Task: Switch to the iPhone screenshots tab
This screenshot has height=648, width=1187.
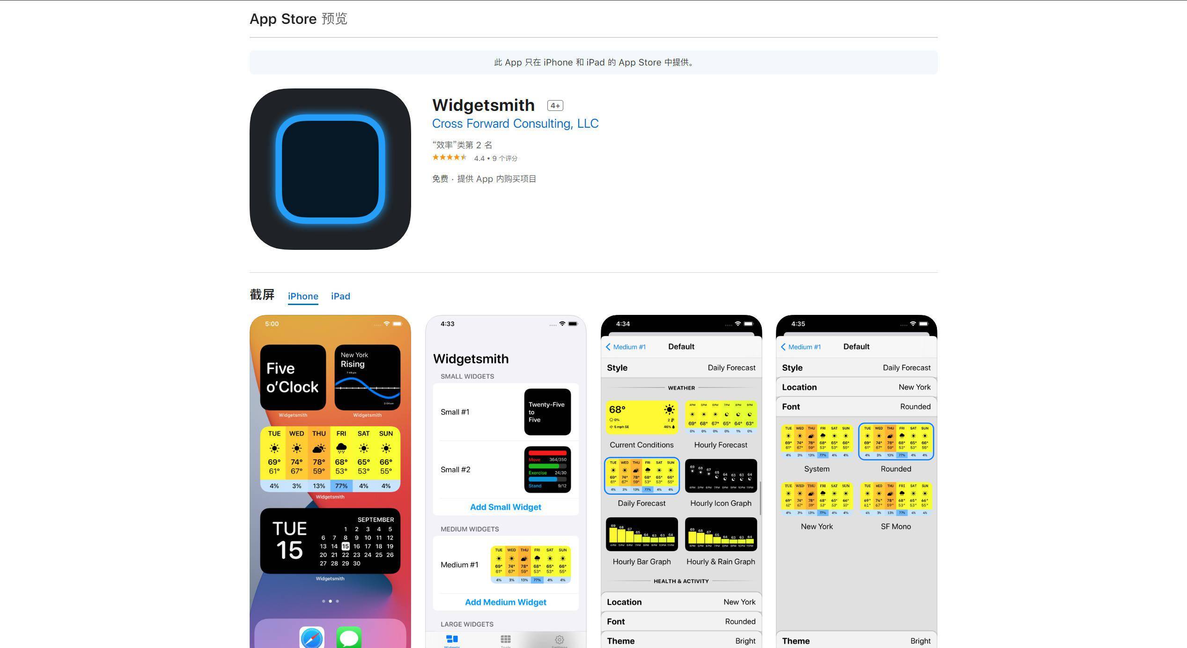Action: [302, 296]
